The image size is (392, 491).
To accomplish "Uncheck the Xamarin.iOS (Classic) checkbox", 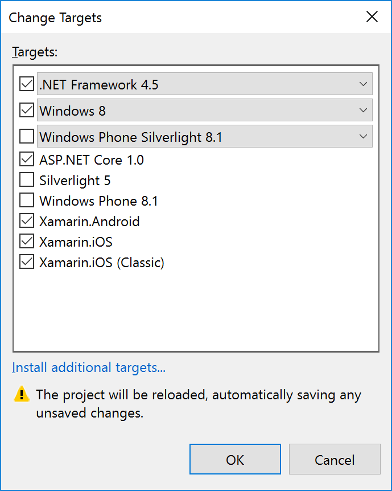I will [27, 262].
